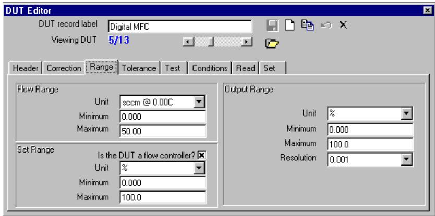435x216 pixels.
Task: Open the Output Range Unit dropdown
Action: (x=406, y=113)
